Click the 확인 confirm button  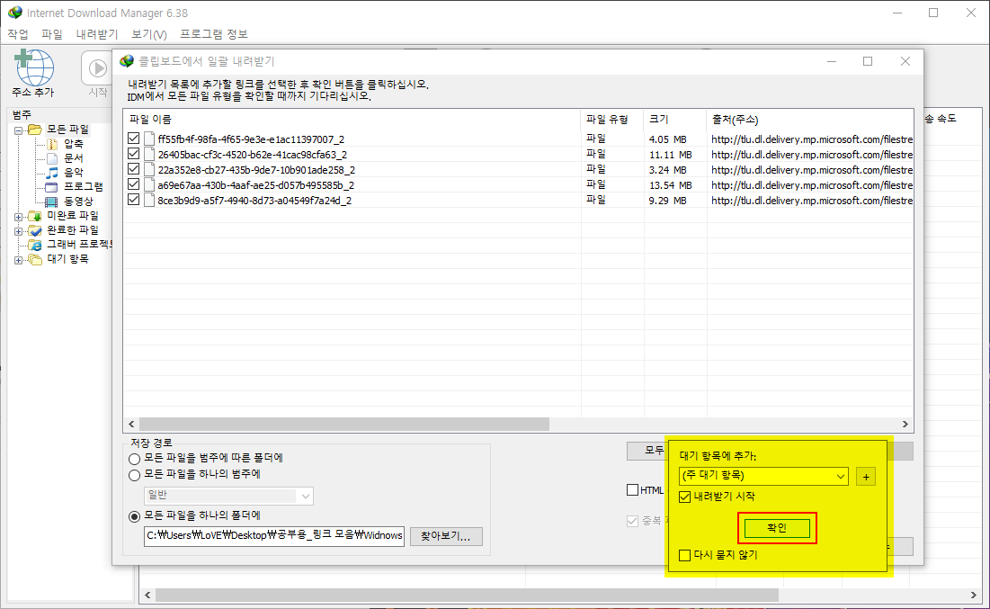pyautogui.click(x=777, y=528)
